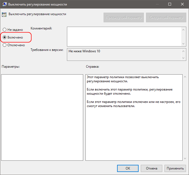Click the help text "Этот параметр политики позволяет выключить"
Viewport: 189px width, 175px height.
pyautogui.click(x=123, y=77)
